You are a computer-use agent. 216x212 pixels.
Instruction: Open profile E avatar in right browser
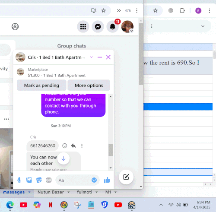click(198, 11)
